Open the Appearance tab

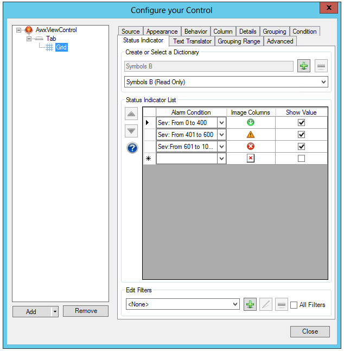click(162, 32)
